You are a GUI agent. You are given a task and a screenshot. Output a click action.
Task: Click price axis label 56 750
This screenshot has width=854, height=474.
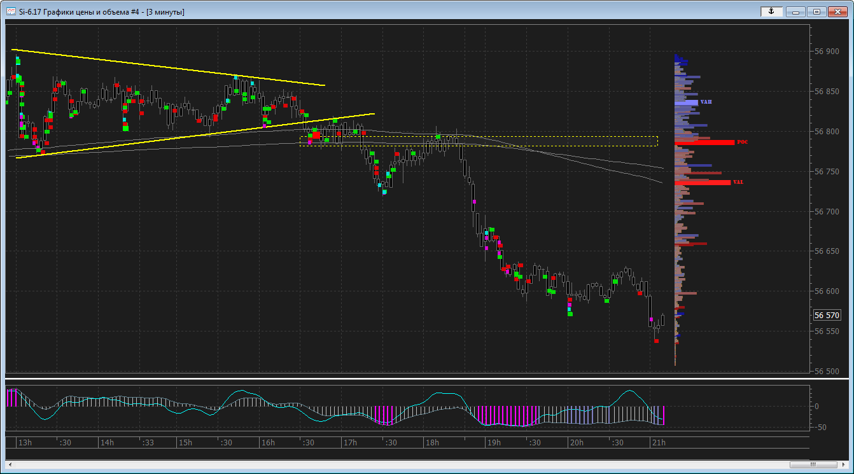click(x=826, y=172)
